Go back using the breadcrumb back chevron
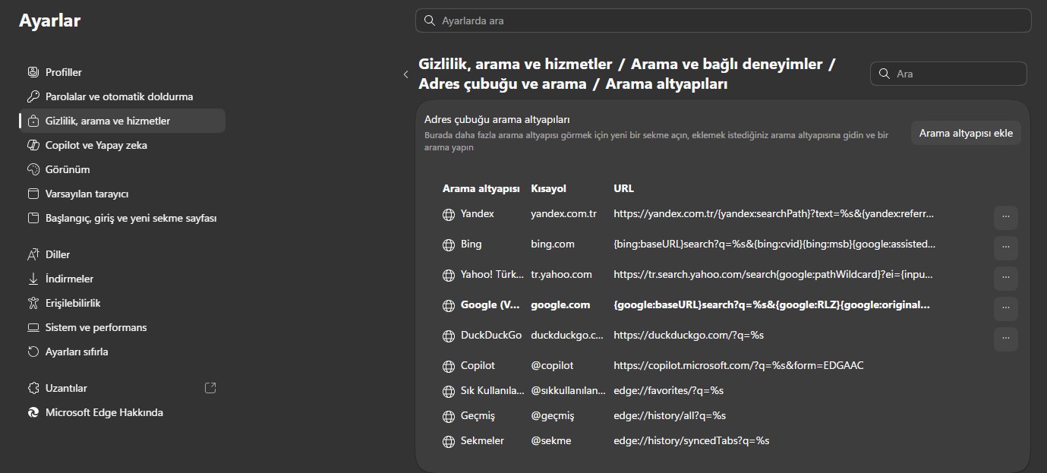 pyautogui.click(x=405, y=74)
